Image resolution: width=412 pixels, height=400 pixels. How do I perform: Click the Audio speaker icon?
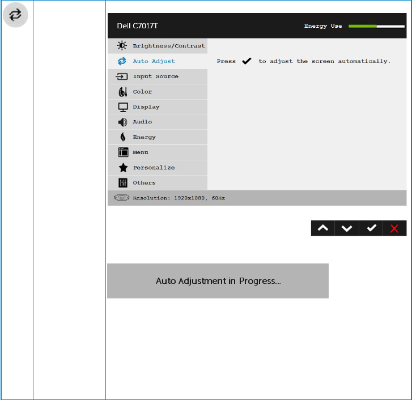tap(122, 122)
